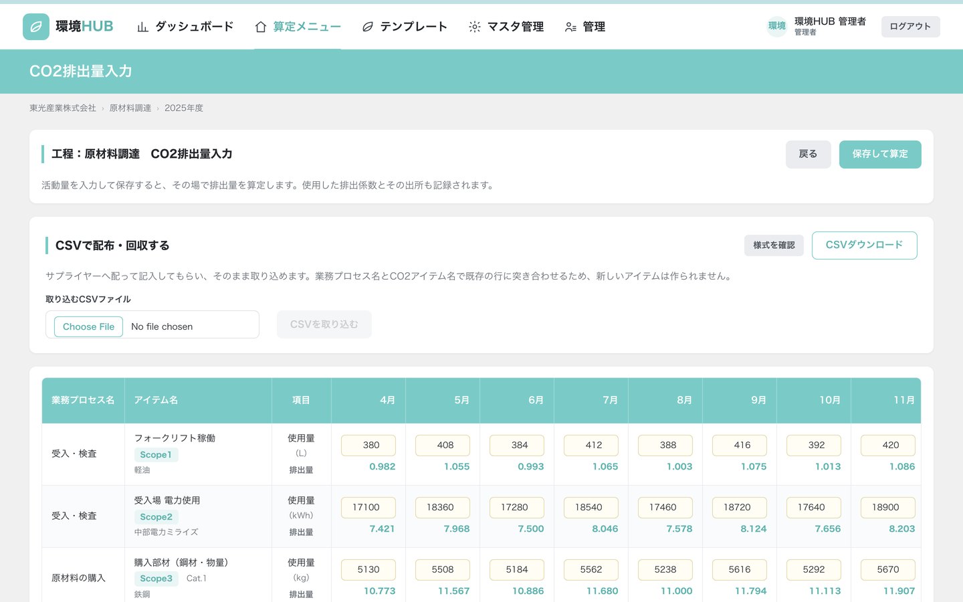Go to the テンプレート page
This screenshot has height=602, width=963.
coord(405,27)
